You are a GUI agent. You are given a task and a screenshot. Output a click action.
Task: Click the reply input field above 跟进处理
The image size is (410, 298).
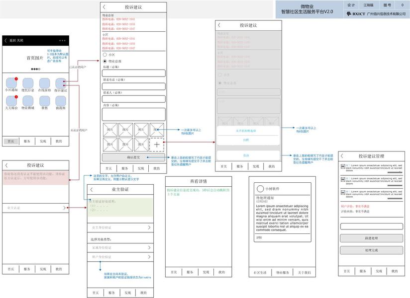pos(371,226)
